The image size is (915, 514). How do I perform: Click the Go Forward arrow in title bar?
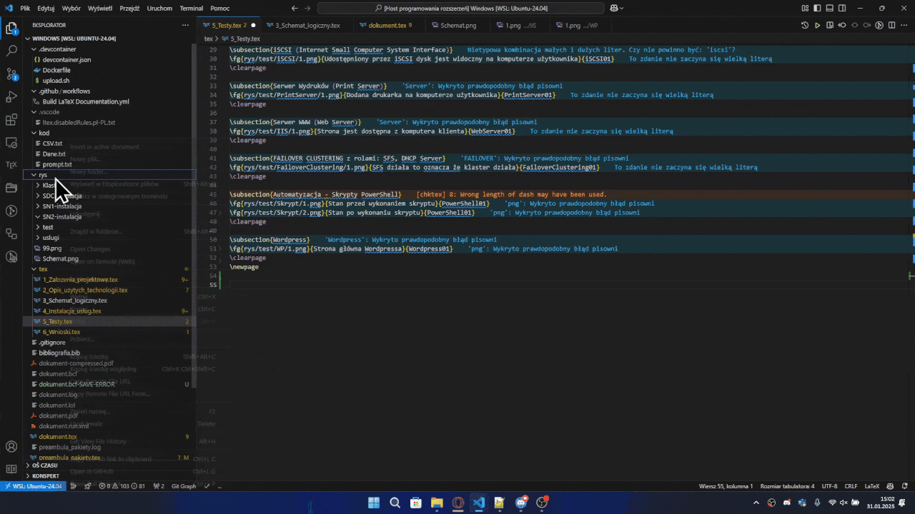tap(308, 8)
